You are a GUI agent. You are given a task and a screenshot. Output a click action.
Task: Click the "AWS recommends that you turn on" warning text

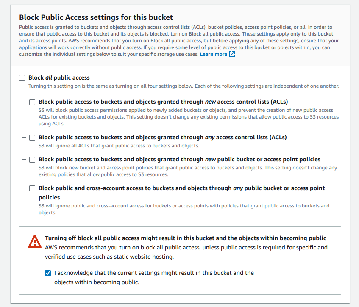[186, 247]
